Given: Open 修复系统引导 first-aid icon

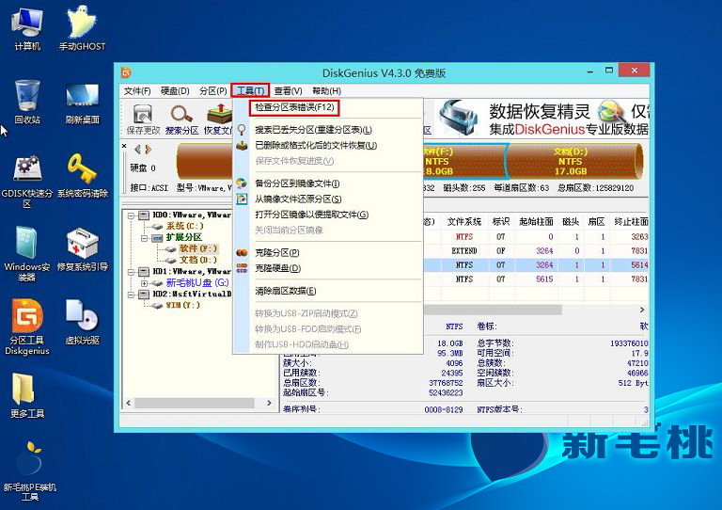Looking at the screenshot, I should 82,249.
